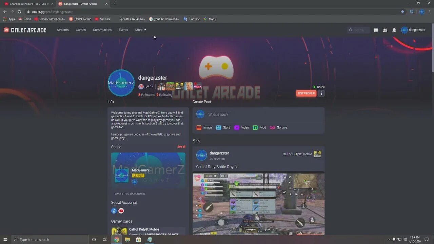This screenshot has width=434, height=244.
Task: Choose the Mod post type
Action: click(259, 127)
